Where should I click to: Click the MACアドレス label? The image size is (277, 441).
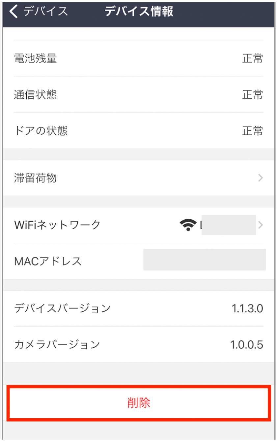coord(48,261)
